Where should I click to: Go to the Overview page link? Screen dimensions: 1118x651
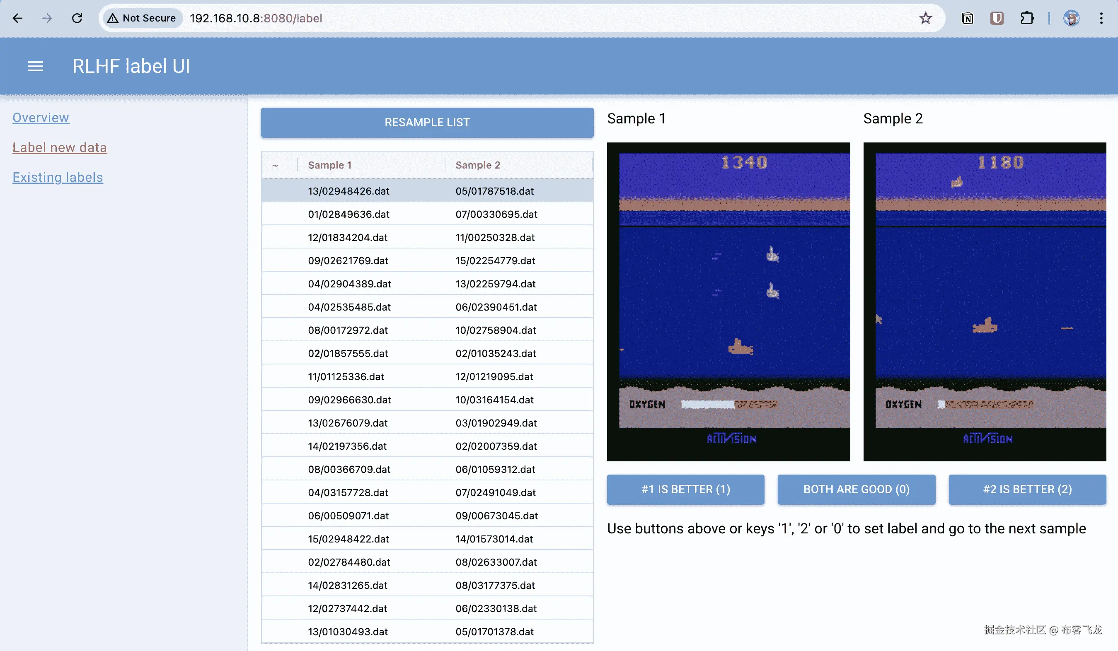pyautogui.click(x=41, y=118)
